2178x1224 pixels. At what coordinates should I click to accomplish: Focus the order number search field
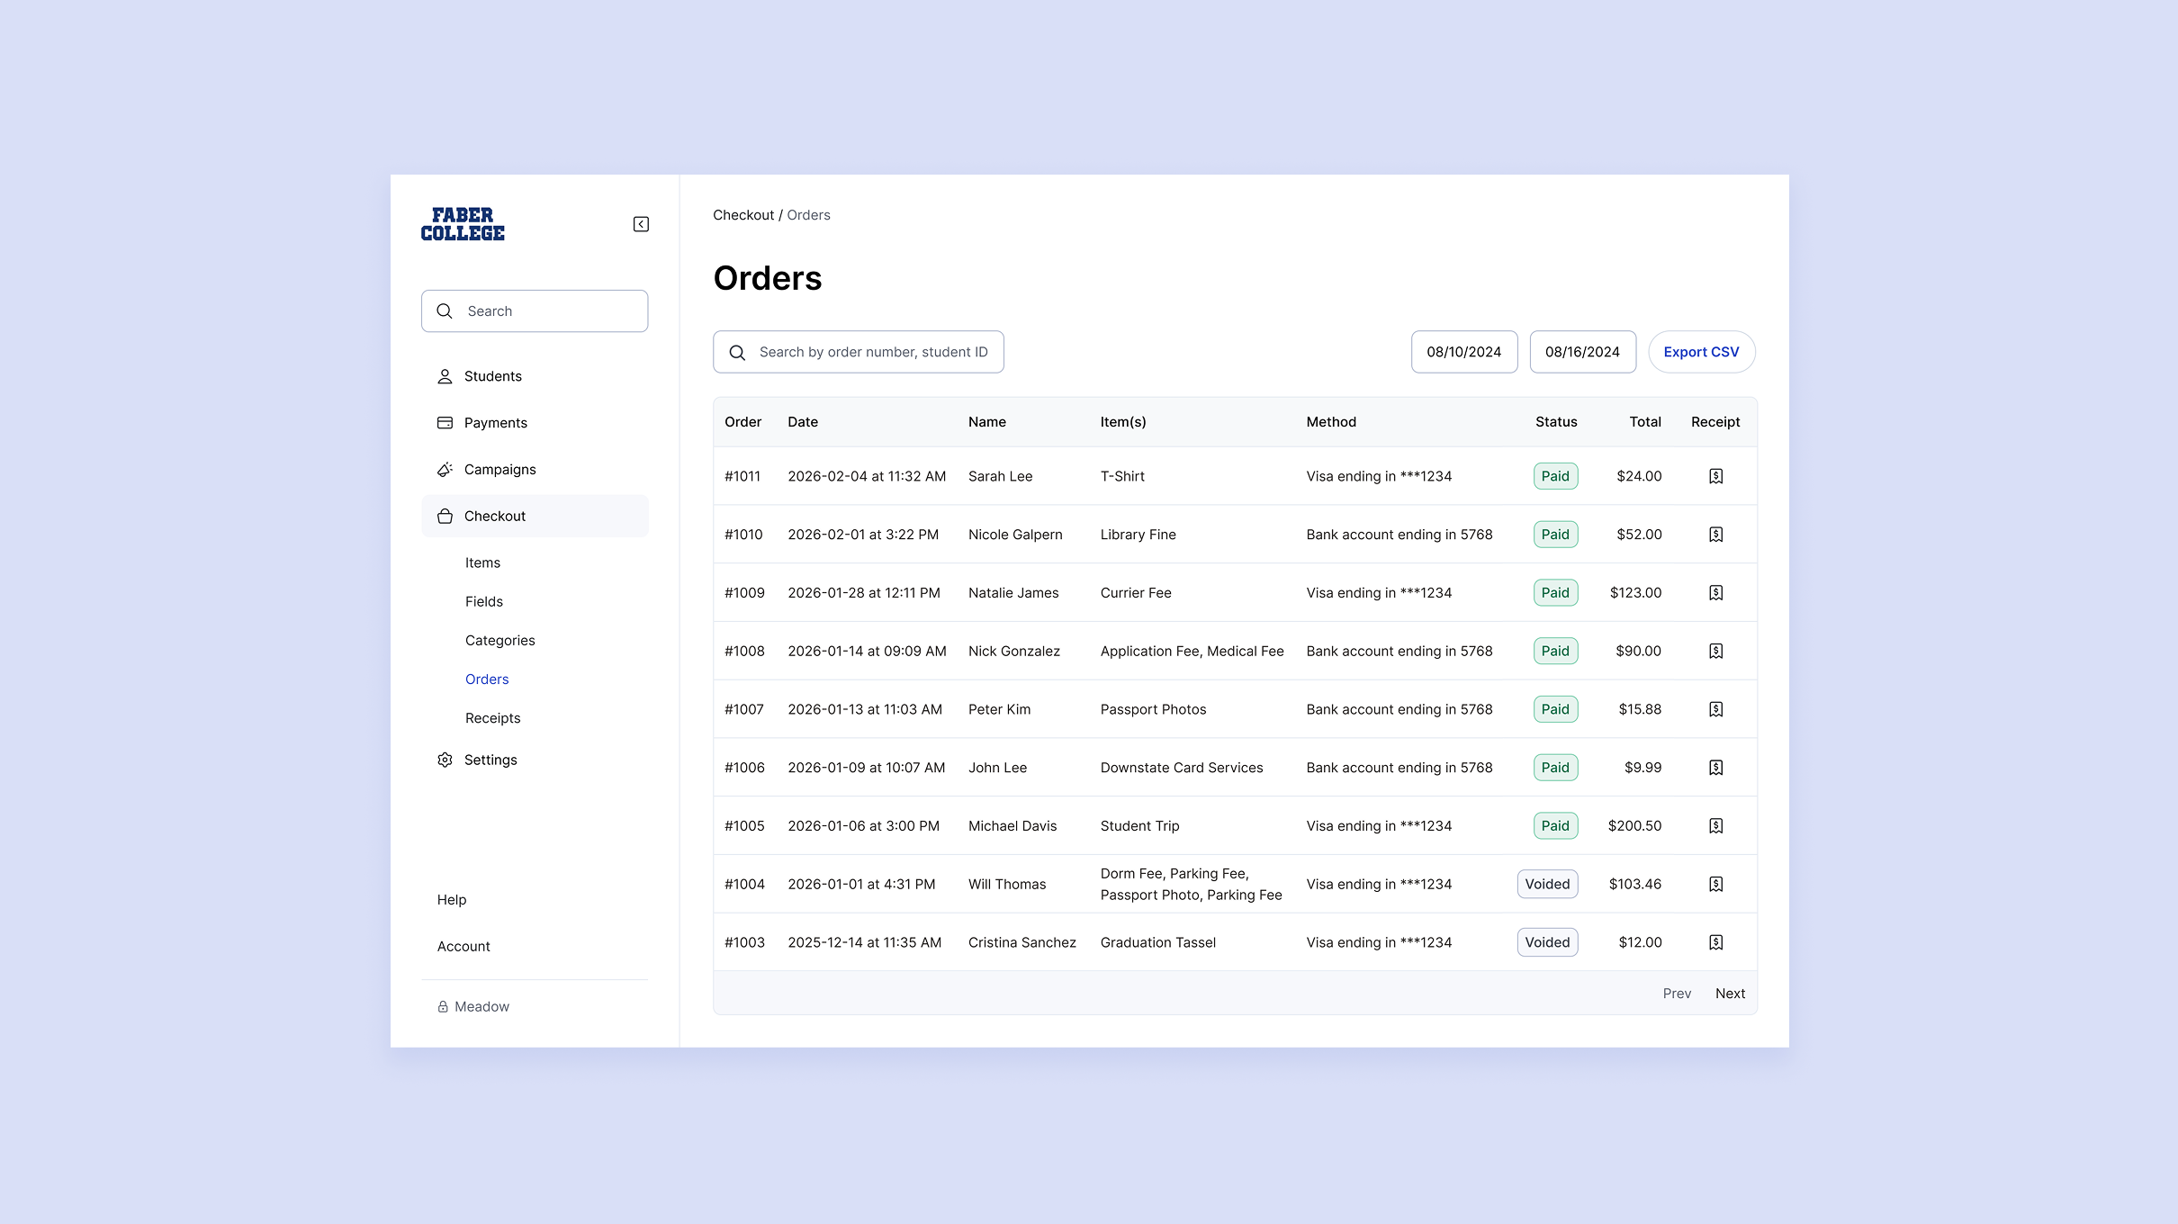point(872,352)
